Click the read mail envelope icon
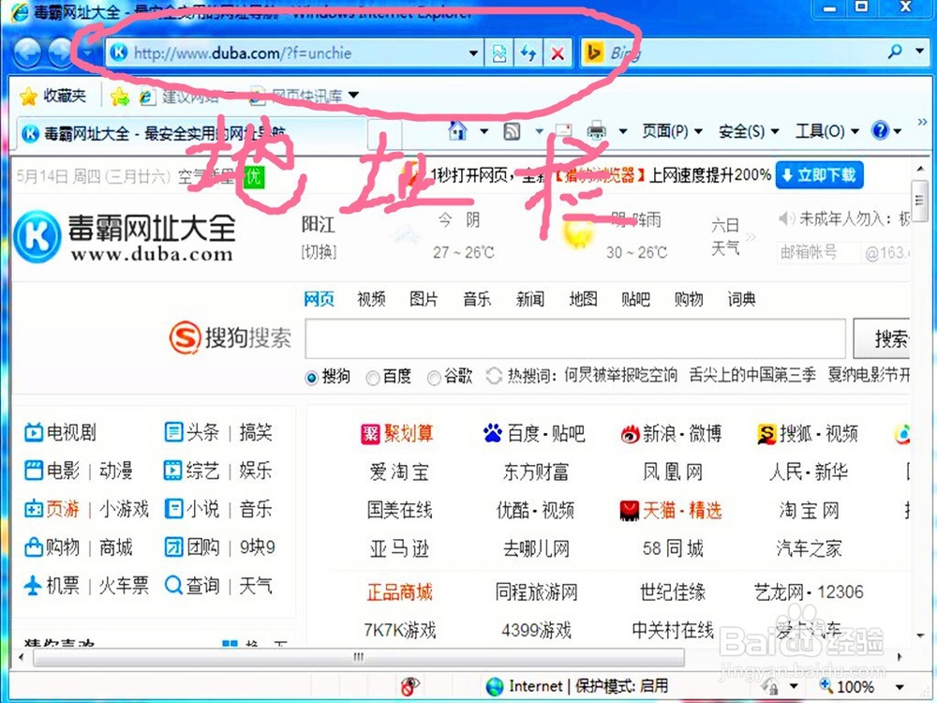Viewport: 937px width, 703px height. pyautogui.click(x=563, y=131)
